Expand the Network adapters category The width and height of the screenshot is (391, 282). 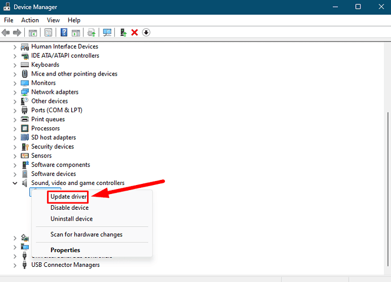coord(15,92)
